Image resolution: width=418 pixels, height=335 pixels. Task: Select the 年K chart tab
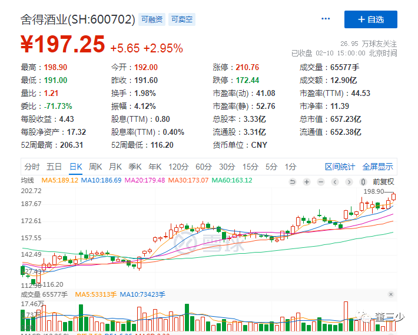155,167
